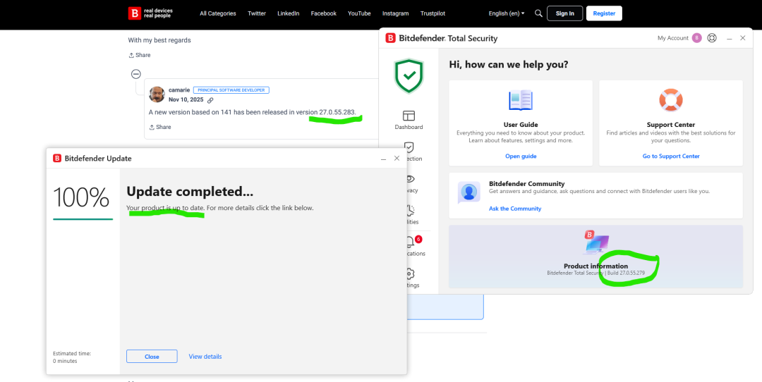Click Open guide link

521,156
